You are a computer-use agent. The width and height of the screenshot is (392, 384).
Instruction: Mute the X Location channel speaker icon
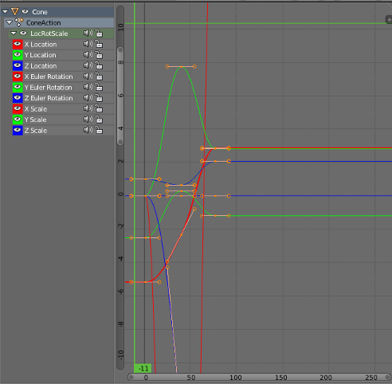(x=88, y=44)
